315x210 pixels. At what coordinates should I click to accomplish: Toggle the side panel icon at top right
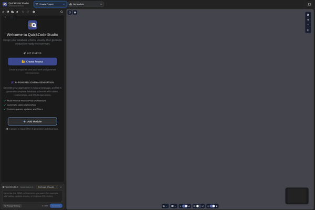(309, 4)
